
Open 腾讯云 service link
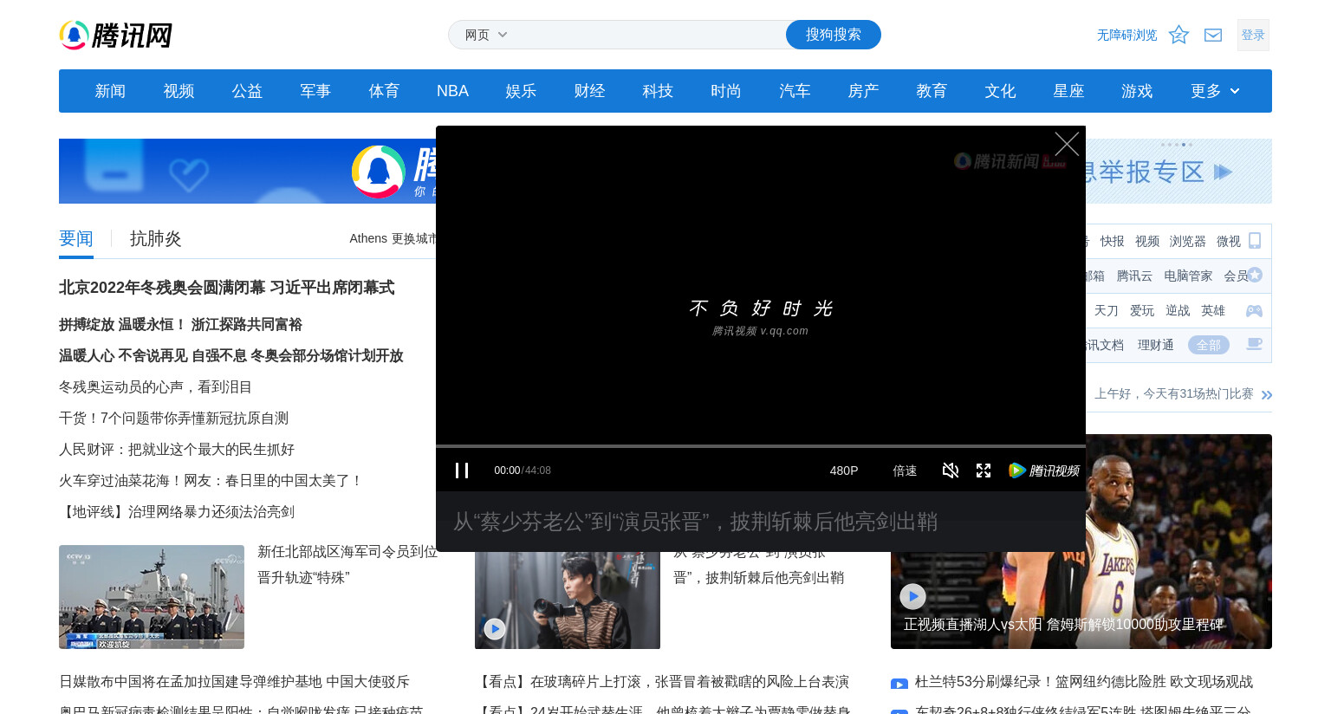click(x=1134, y=276)
